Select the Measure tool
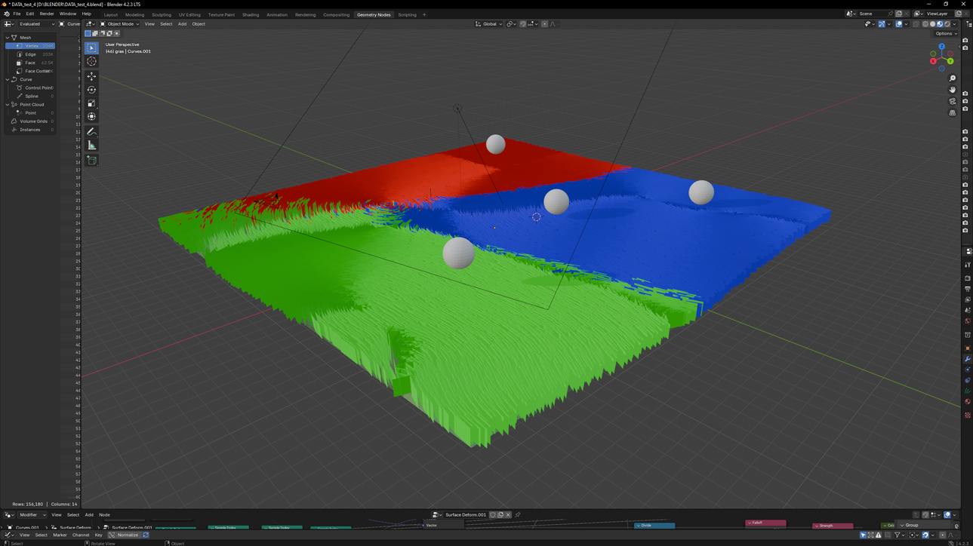The height and width of the screenshot is (546, 973). [x=91, y=146]
